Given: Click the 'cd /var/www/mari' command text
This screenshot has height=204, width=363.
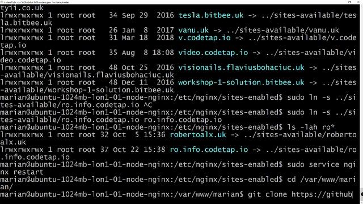Looking at the screenshot, I should [x=322, y=180].
